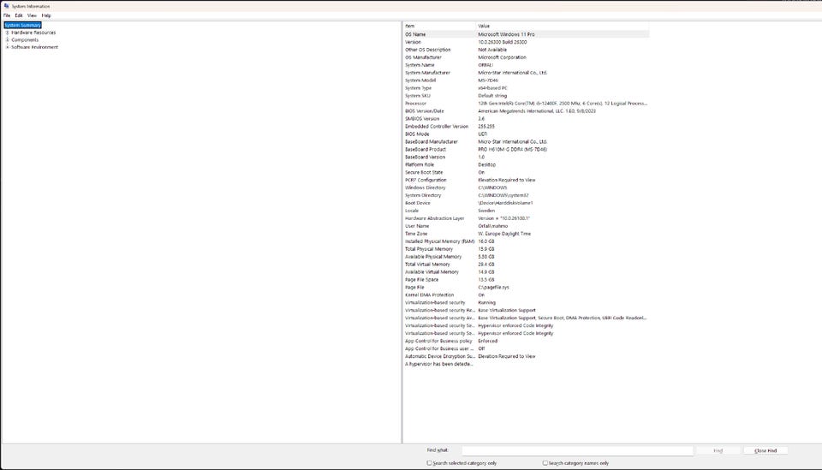The height and width of the screenshot is (470, 822).
Task: Select the System Directory row
Action: click(x=527, y=195)
